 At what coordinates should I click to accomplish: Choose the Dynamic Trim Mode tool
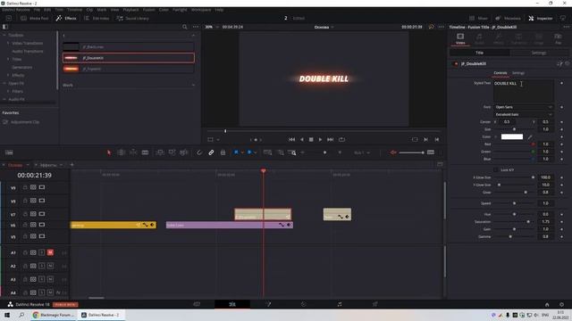pyautogui.click(x=133, y=152)
